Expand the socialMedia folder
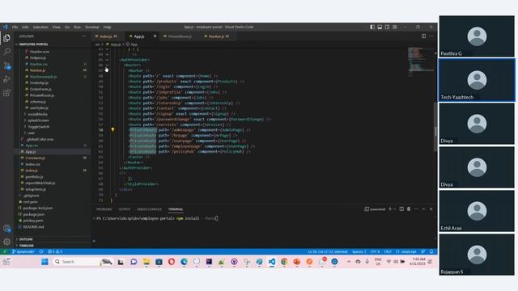 (x=37, y=114)
